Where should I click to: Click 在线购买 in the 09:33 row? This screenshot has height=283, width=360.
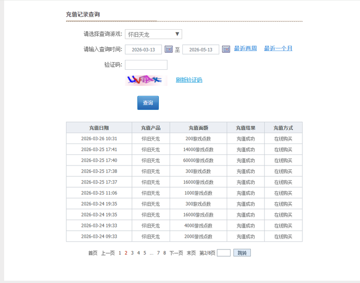coord(283,236)
